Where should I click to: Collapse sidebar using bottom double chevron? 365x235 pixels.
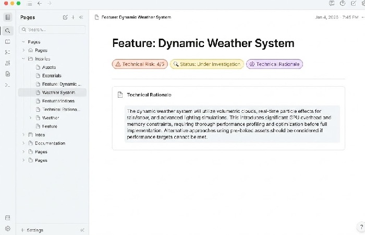82,230
